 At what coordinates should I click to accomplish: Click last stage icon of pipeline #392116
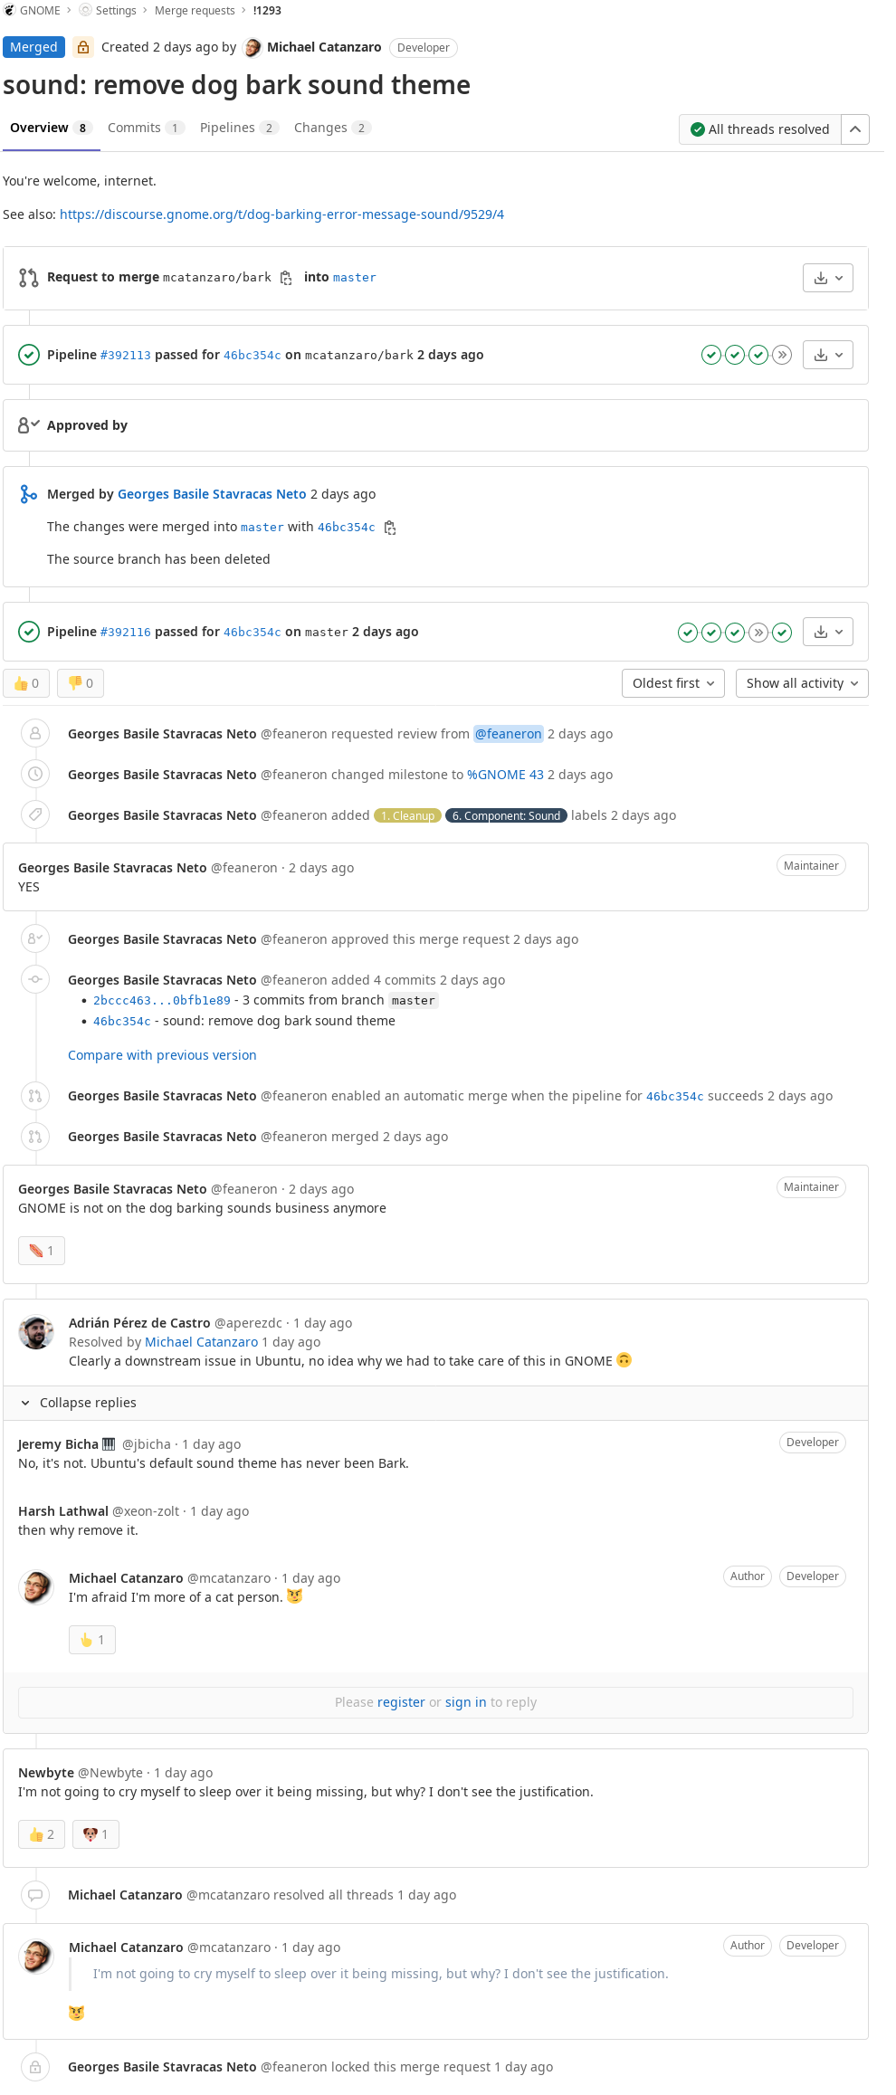(782, 632)
